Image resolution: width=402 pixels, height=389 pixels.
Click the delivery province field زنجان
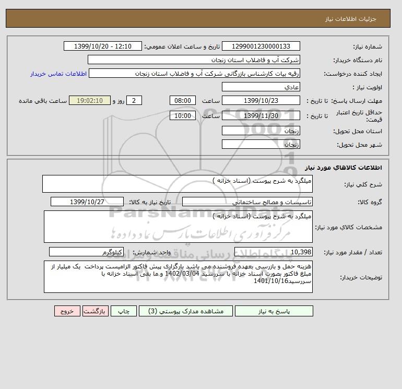261,131
